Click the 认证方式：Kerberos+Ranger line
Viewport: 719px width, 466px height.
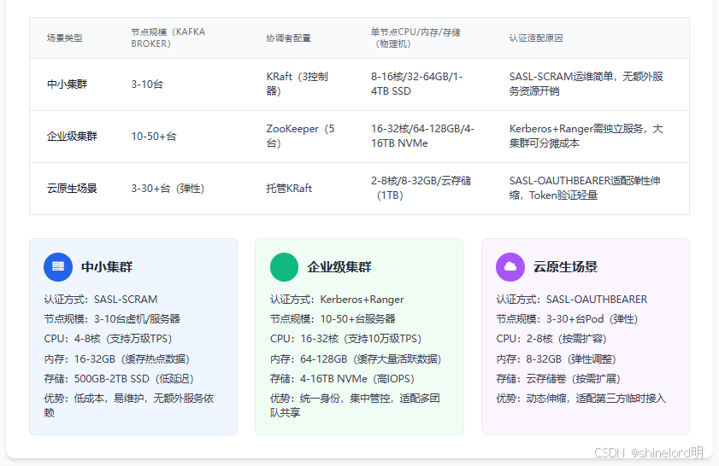337,300
